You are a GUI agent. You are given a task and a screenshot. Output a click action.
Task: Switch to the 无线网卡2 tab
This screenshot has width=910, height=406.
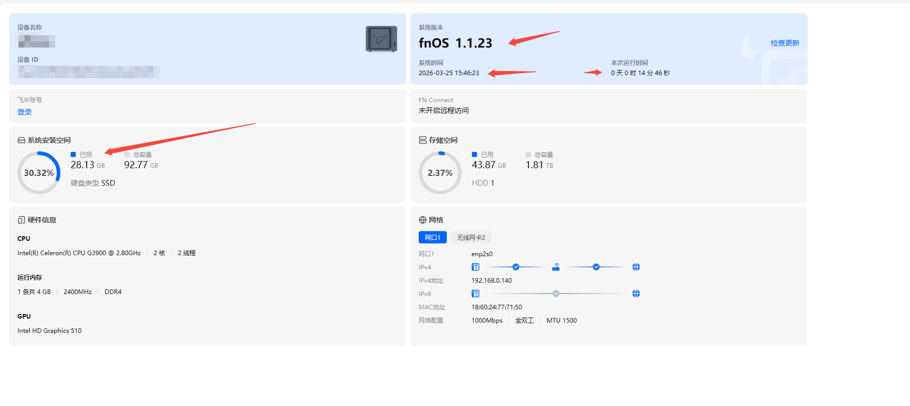[471, 237]
